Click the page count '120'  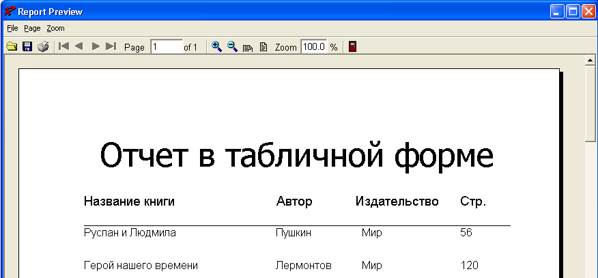tap(470, 266)
